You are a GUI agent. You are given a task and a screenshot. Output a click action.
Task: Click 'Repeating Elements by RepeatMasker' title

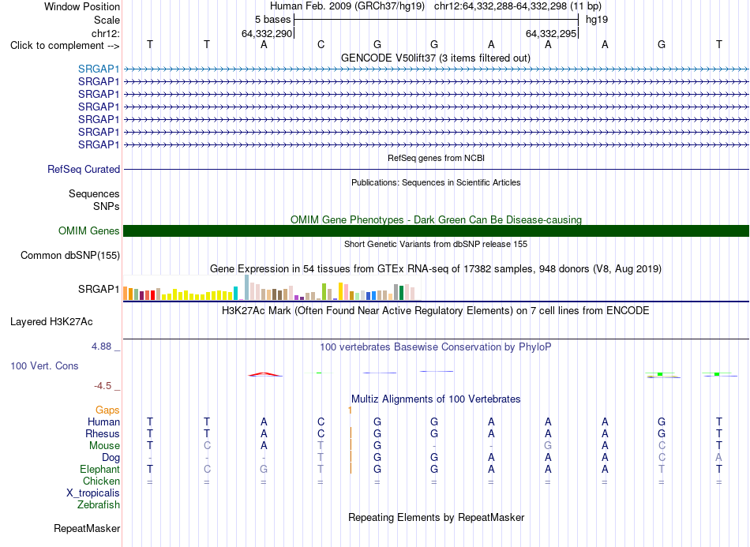436,517
